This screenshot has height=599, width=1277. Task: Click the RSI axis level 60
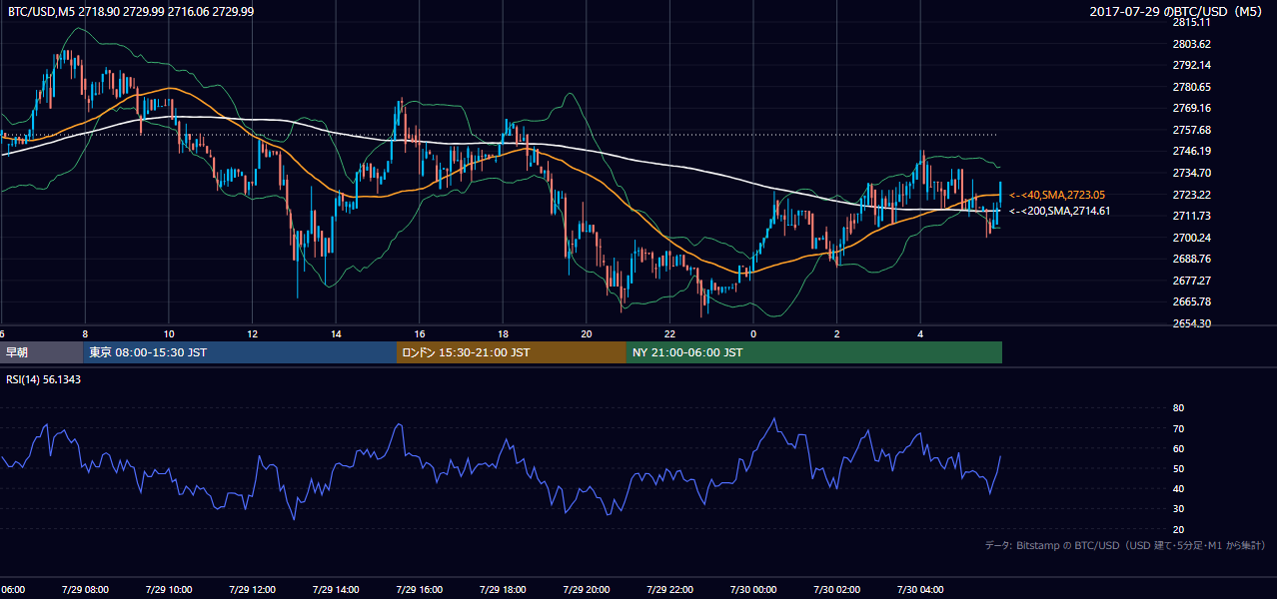point(1178,448)
